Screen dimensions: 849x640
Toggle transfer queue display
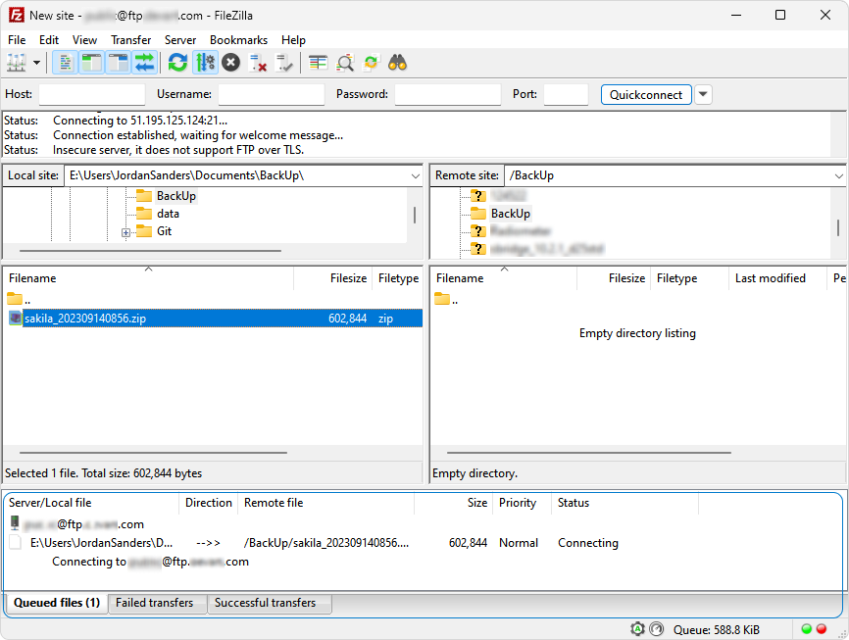(x=144, y=64)
